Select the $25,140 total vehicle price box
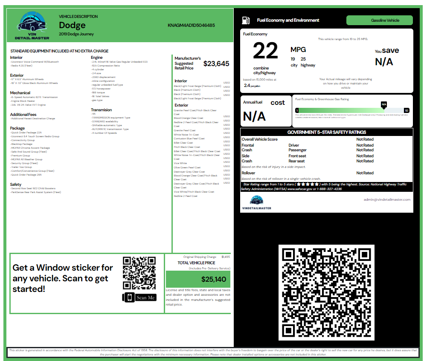Screen dimensions: 424x361 pyautogui.click(x=198, y=279)
